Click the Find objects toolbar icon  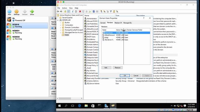[114, 12]
